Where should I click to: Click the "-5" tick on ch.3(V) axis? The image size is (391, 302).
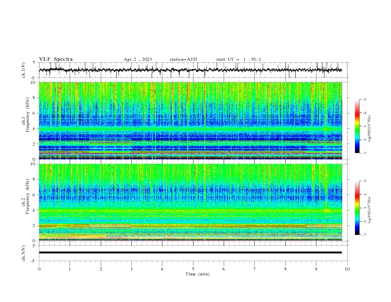coord(34,261)
